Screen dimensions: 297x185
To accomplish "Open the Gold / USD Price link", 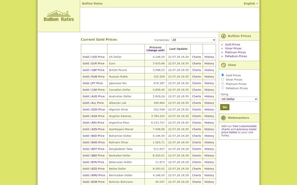I will click(93, 57).
